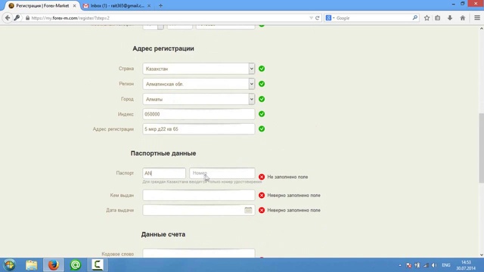Open the downloads arrow icon

tap(450, 18)
